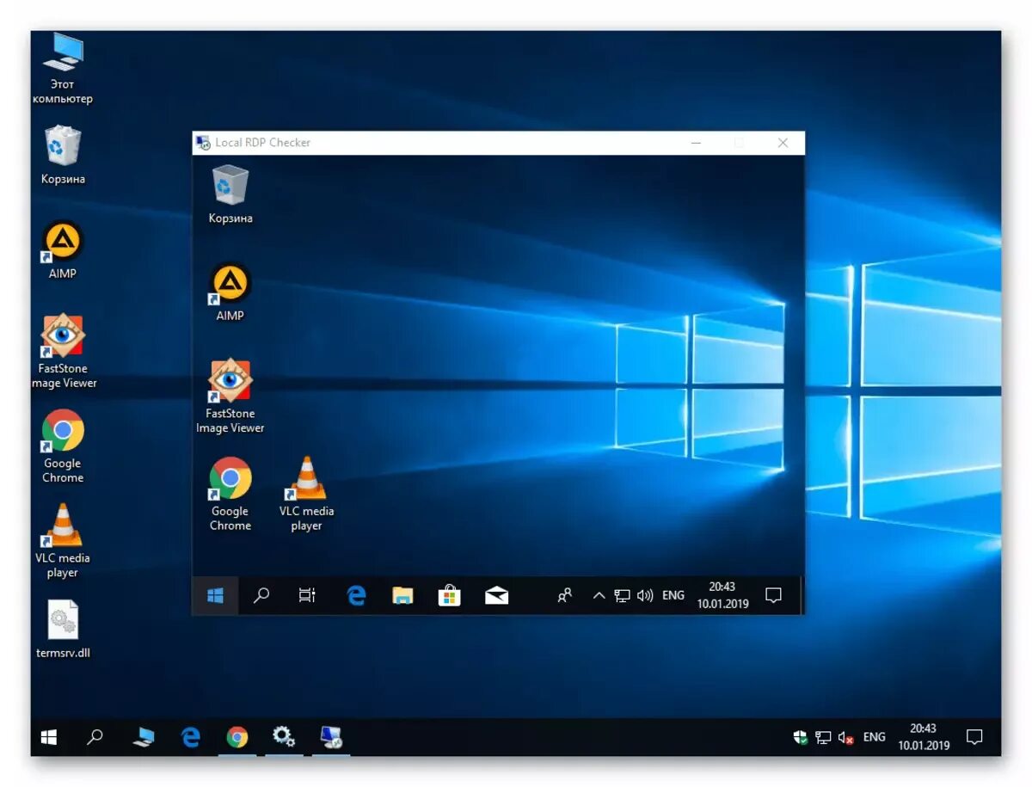
Task: Select VLC media player inside RDP window
Action: tap(306, 495)
